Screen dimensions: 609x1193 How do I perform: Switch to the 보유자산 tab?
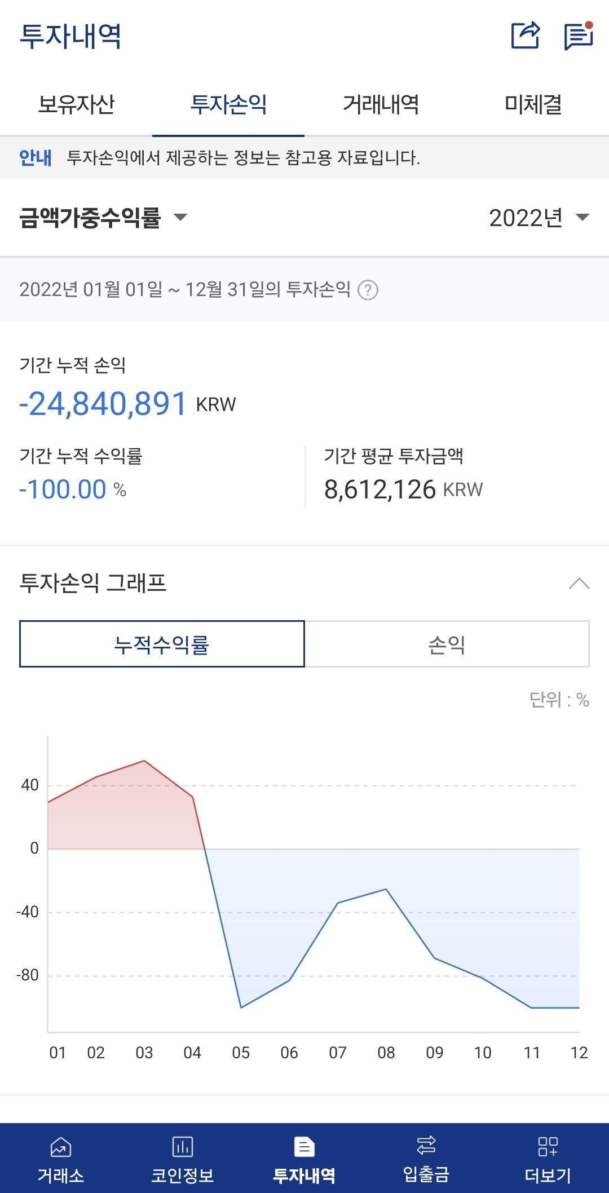pos(76,104)
